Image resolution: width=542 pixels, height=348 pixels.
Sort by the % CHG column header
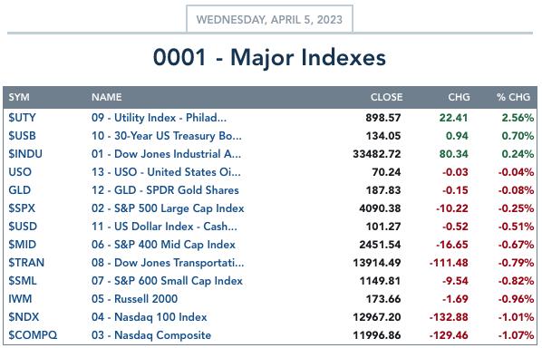click(513, 97)
